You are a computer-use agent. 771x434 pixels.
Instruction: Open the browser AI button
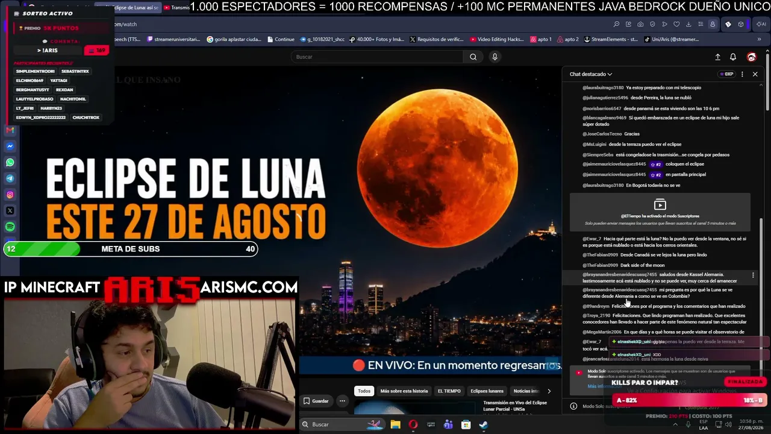click(761, 24)
